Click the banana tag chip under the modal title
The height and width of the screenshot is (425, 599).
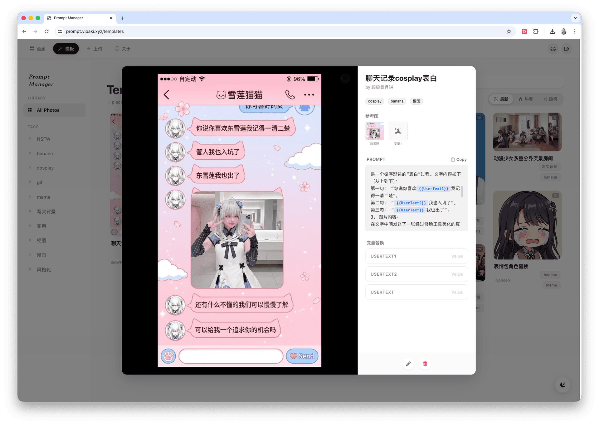pos(397,101)
